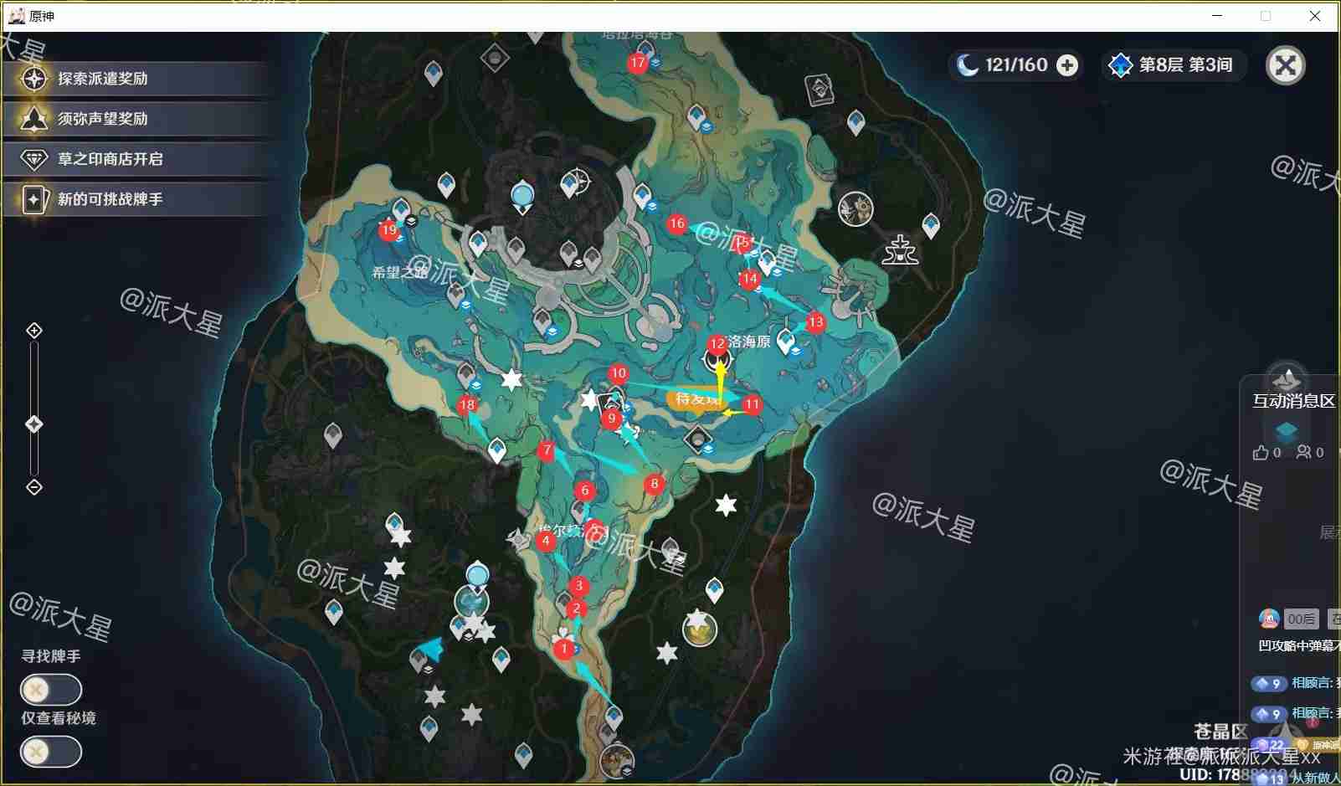
Task: Click the viewers count icon in 互动消息区
Action: 1304,453
